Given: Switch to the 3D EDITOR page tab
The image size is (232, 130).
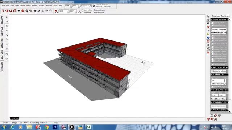Looking at the screenshot, I should pos(2,31).
